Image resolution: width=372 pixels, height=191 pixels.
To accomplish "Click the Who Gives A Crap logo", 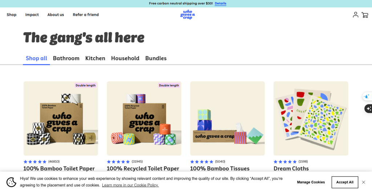I will pos(187,14).
